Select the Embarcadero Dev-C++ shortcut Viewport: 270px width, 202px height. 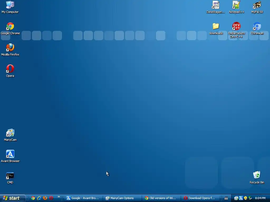coord(237,30)
